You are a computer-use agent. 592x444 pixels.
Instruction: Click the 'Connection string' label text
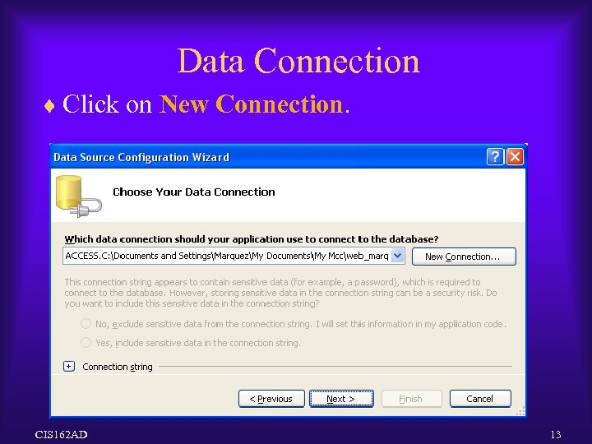point(118,367)
